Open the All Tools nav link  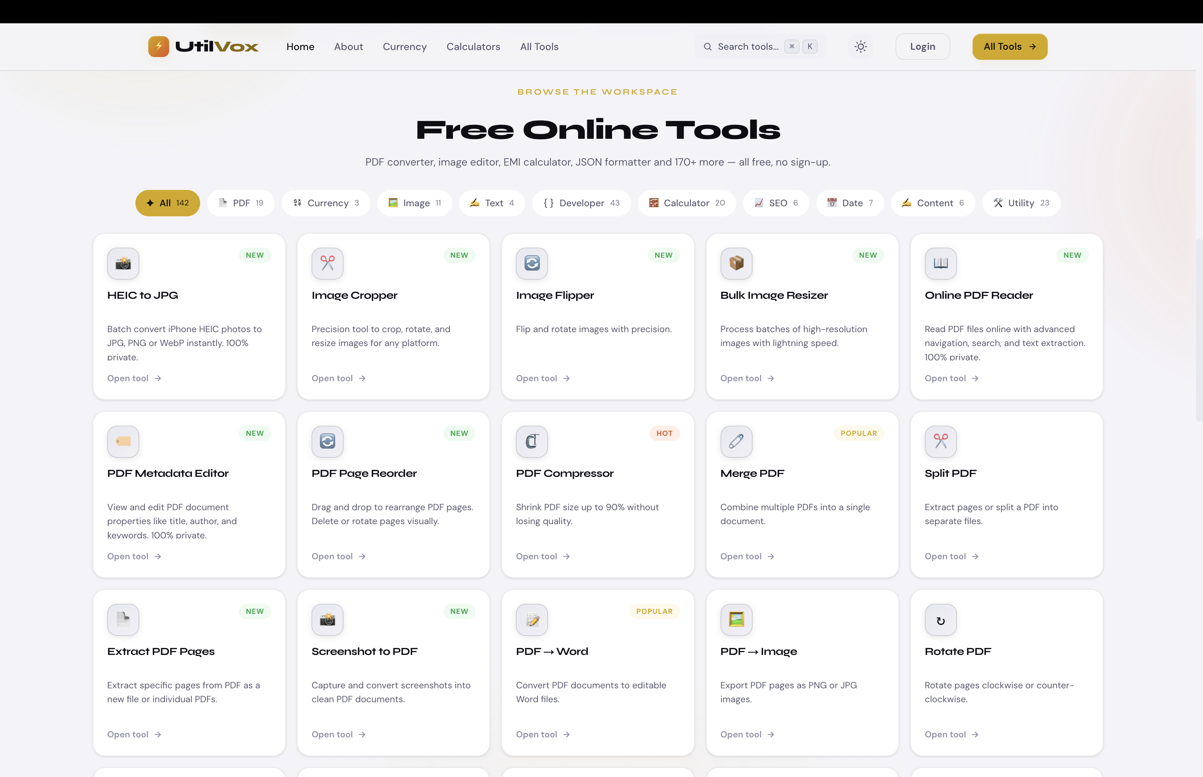point(539,46)
